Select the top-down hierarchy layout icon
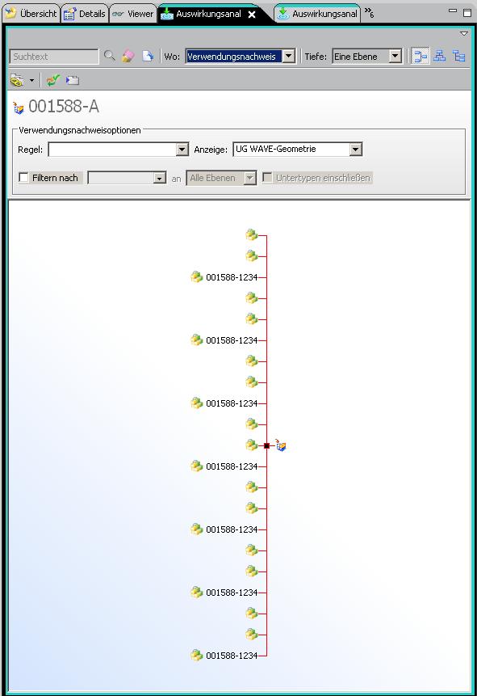The height and width of the screenshot is (696, 477). 439,56
